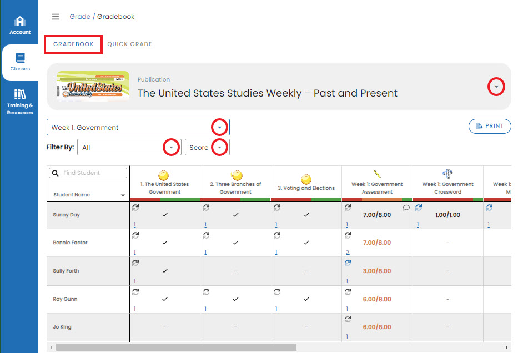Click the horizontal scrollbar thumb under the table

[176, 347]
